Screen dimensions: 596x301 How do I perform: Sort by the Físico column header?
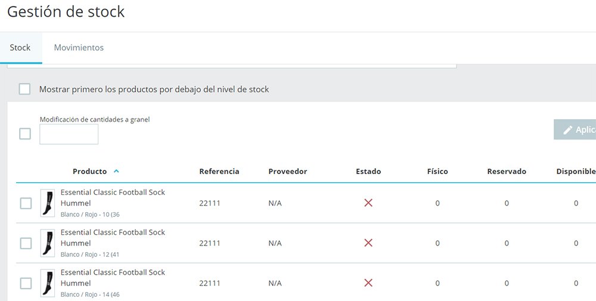tap(437, 172)
